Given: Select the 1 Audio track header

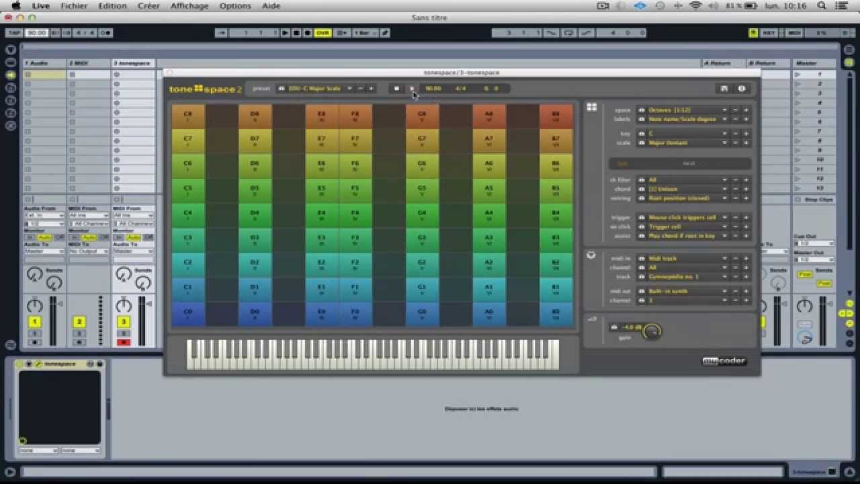Looking at the screenshot, I should 44,63.
